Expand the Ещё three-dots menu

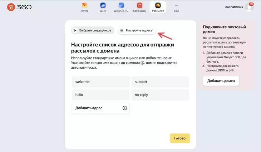[176, 5]
